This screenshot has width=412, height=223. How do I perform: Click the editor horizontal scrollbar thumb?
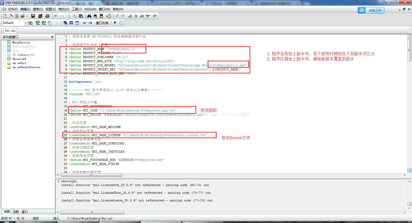point(91,175)
